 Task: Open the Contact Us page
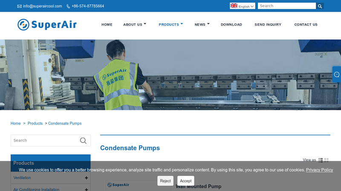point(306,25)
